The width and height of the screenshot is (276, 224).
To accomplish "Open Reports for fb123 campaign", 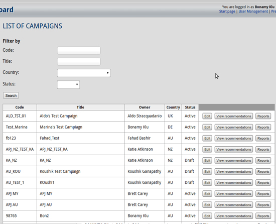I will [263, 139].
